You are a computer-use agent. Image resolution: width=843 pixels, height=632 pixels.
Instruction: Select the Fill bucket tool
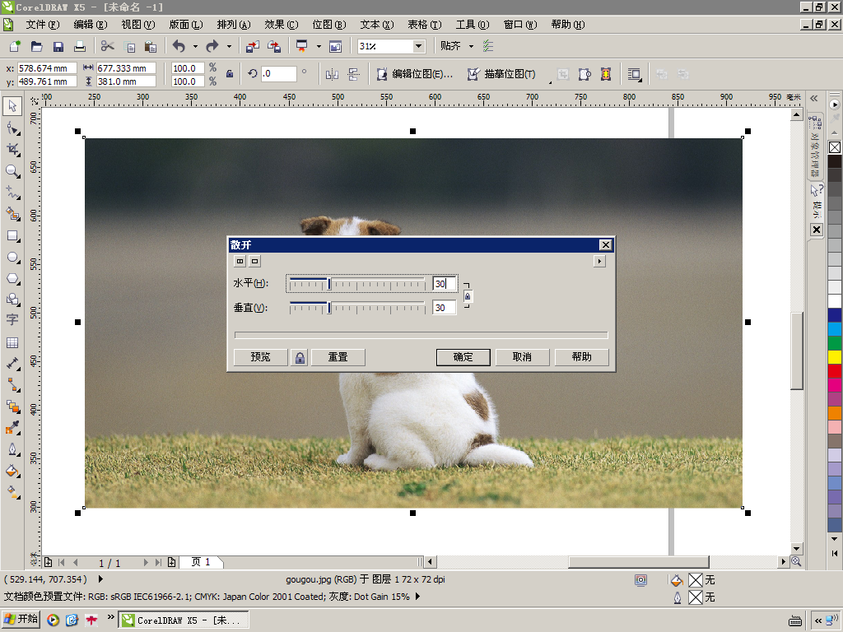(x=13, y=472)
